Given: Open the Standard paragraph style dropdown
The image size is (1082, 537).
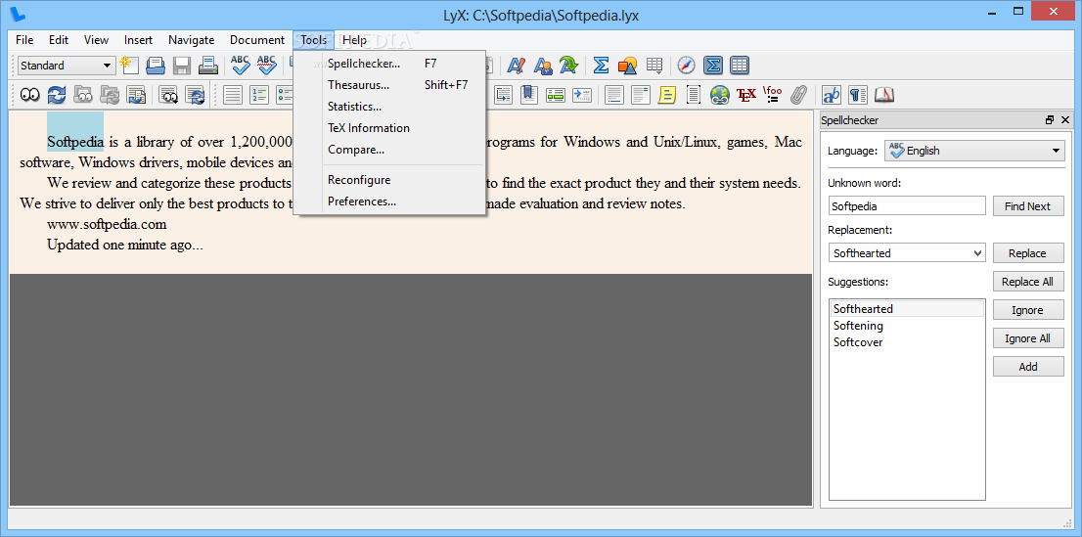Looking at the screenshot, I should (x=67, y=66).
